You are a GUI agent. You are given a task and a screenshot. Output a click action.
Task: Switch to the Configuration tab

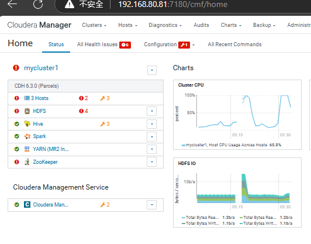(160, 44)
